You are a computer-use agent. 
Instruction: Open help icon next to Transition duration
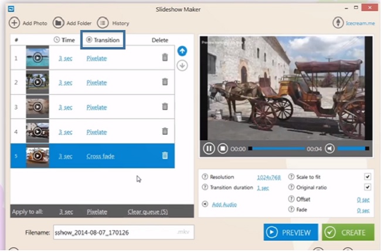click(205, 187)
